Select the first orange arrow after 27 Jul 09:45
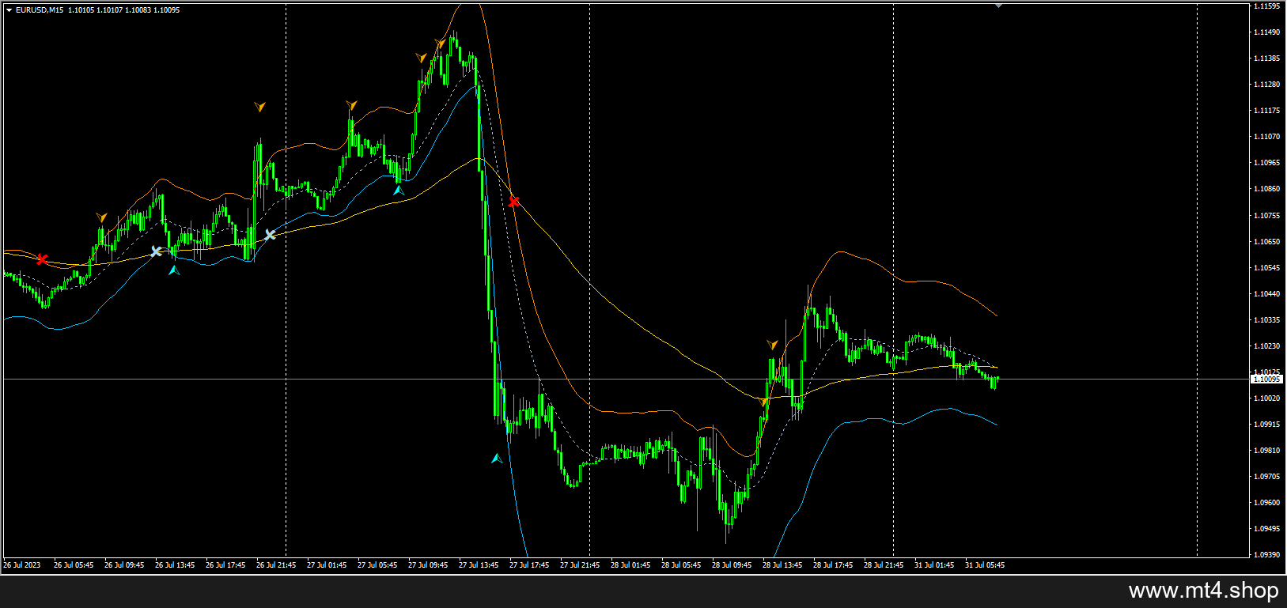This screenshot has width=1287, height=608. pyautogui.click(x=422, y=58)
